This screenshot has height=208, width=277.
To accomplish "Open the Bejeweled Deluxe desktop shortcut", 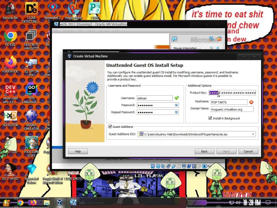I will [31, 174].
